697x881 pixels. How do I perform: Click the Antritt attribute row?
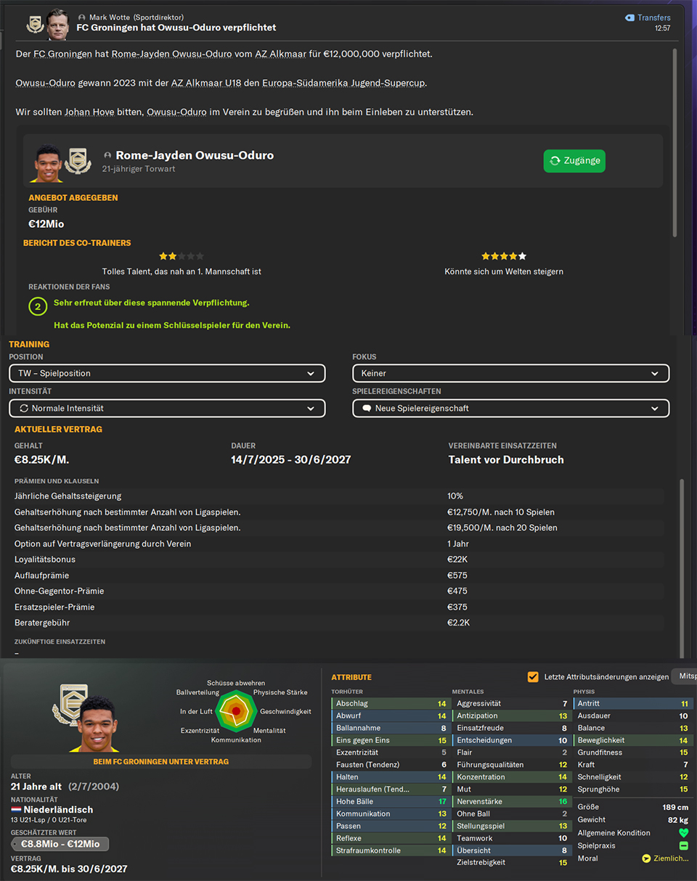[x=633, y=703]
